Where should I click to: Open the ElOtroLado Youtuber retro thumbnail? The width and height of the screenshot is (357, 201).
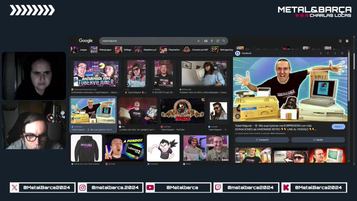204,73
